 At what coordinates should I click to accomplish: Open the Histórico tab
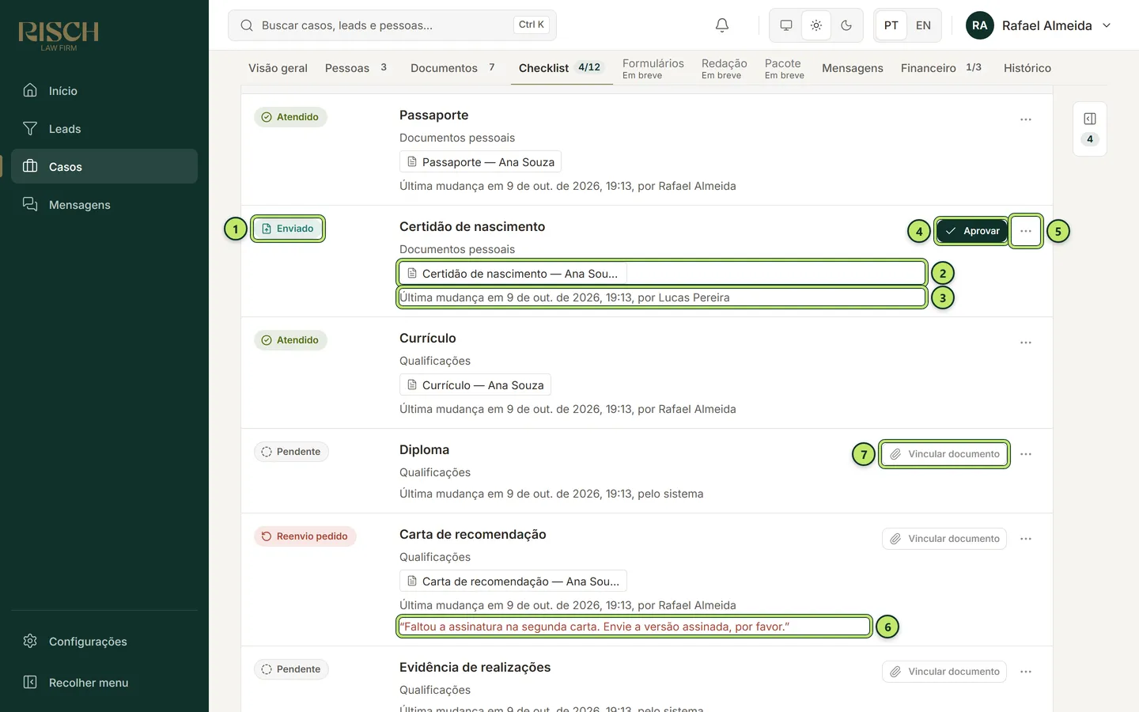(1027, 68)
